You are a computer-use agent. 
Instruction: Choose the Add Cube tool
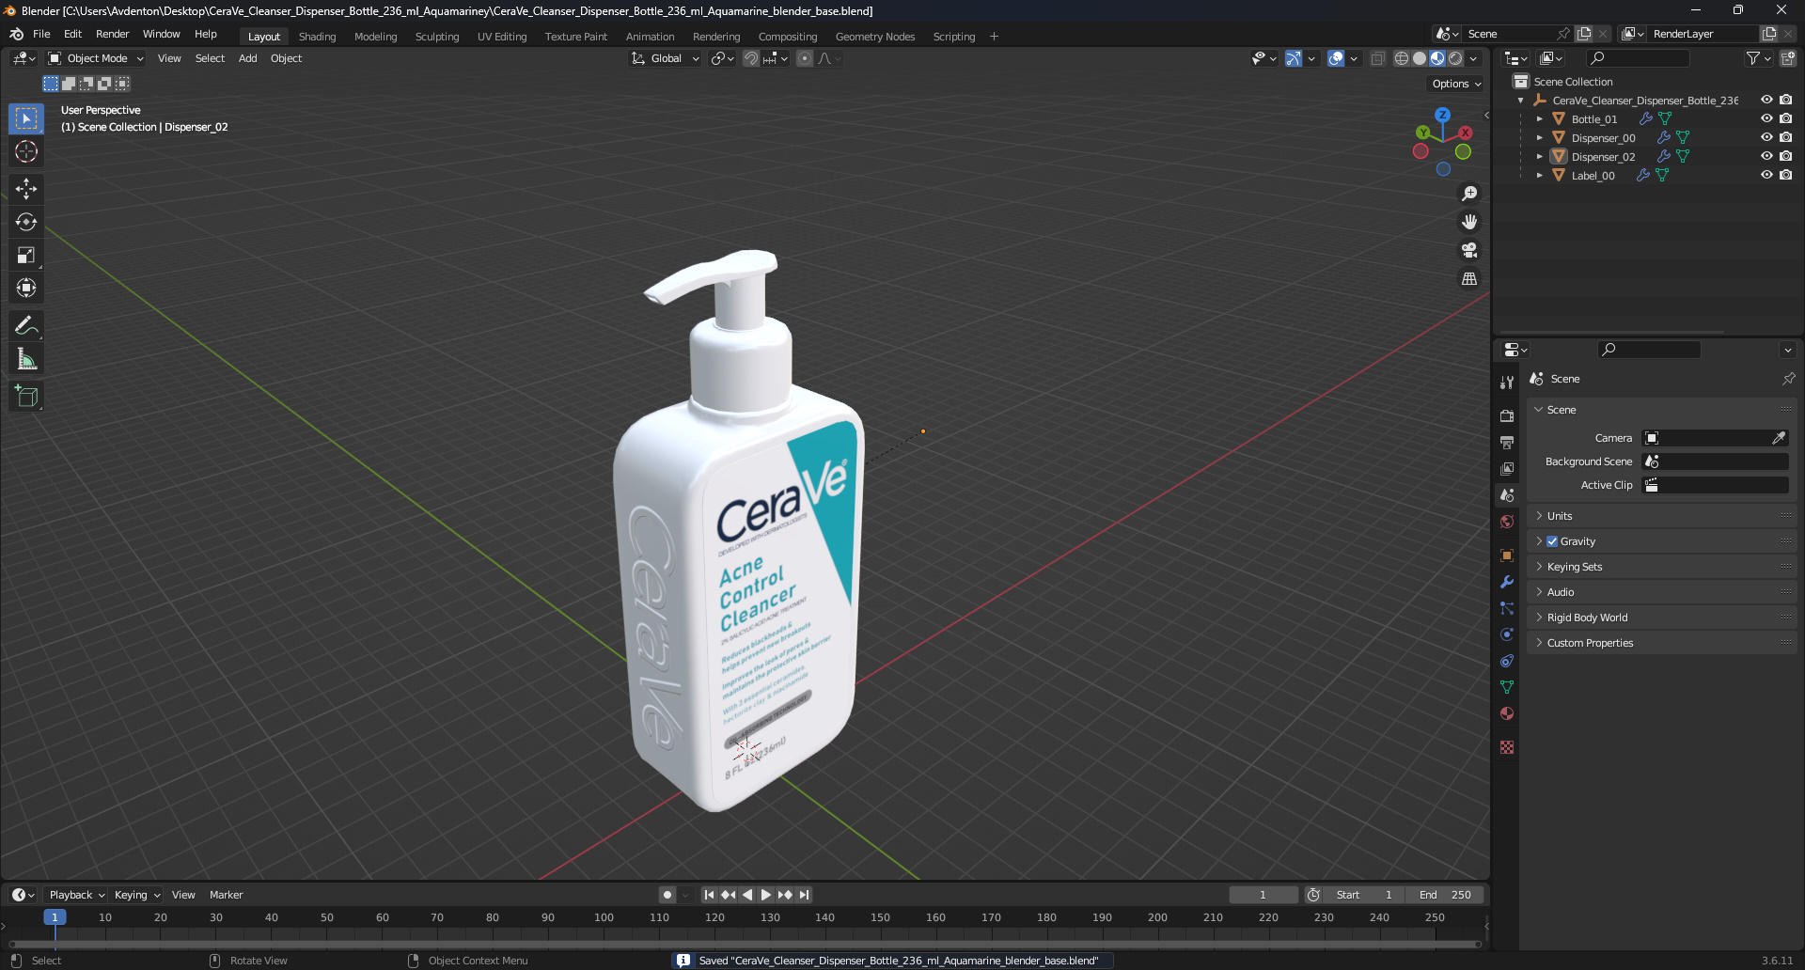point(26,397)
